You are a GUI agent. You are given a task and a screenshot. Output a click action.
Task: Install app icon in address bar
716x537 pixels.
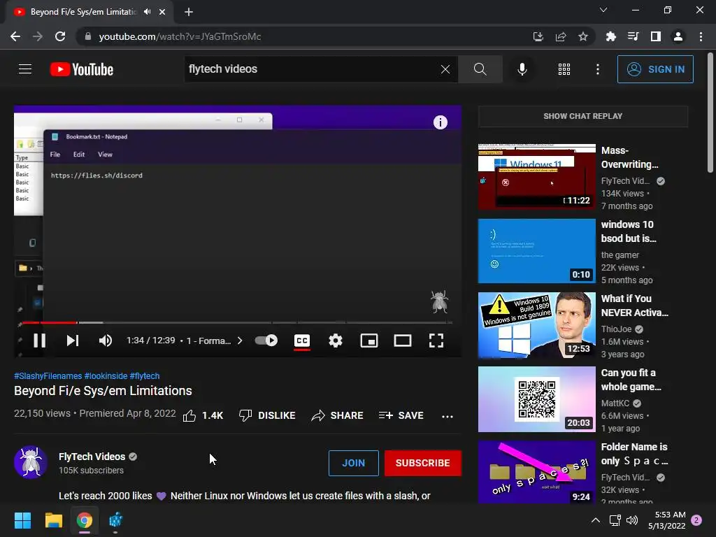538,36
